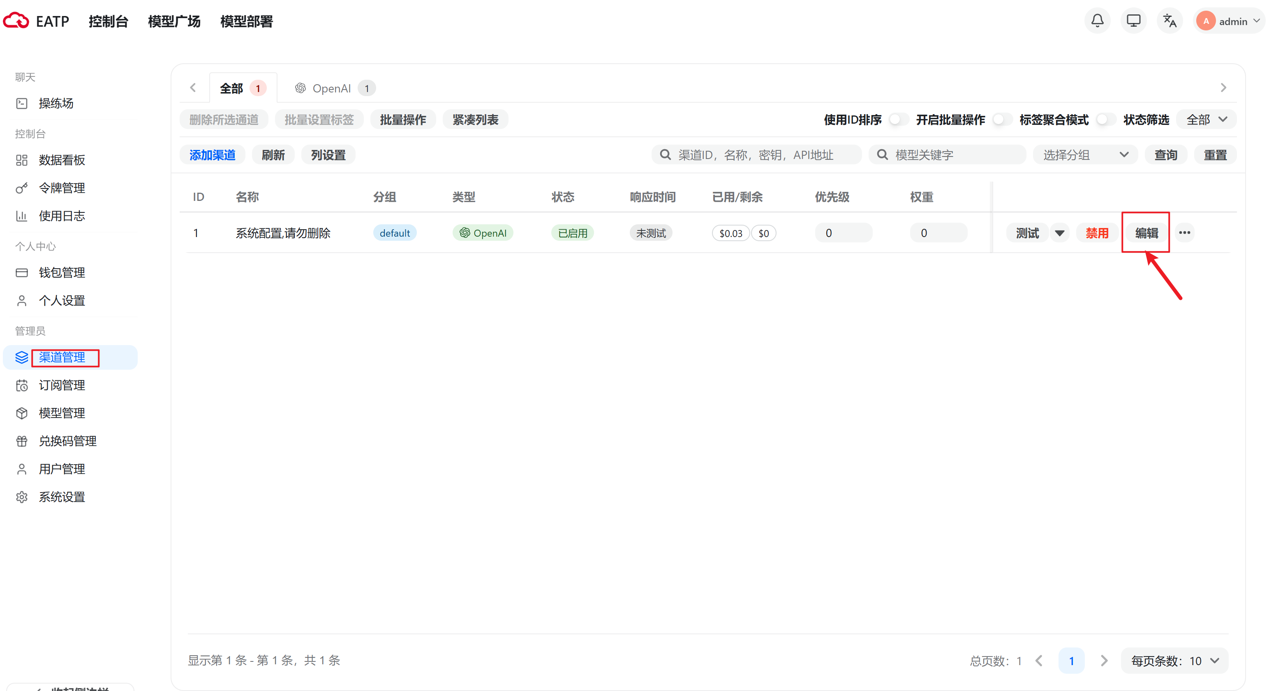The width and height of the screenshot is (1269, 691).
Task: Open 模型部署 in the top navigation
Action: point(246,22)
